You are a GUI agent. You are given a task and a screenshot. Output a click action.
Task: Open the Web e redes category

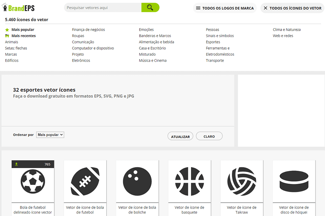tap(283, 35)
